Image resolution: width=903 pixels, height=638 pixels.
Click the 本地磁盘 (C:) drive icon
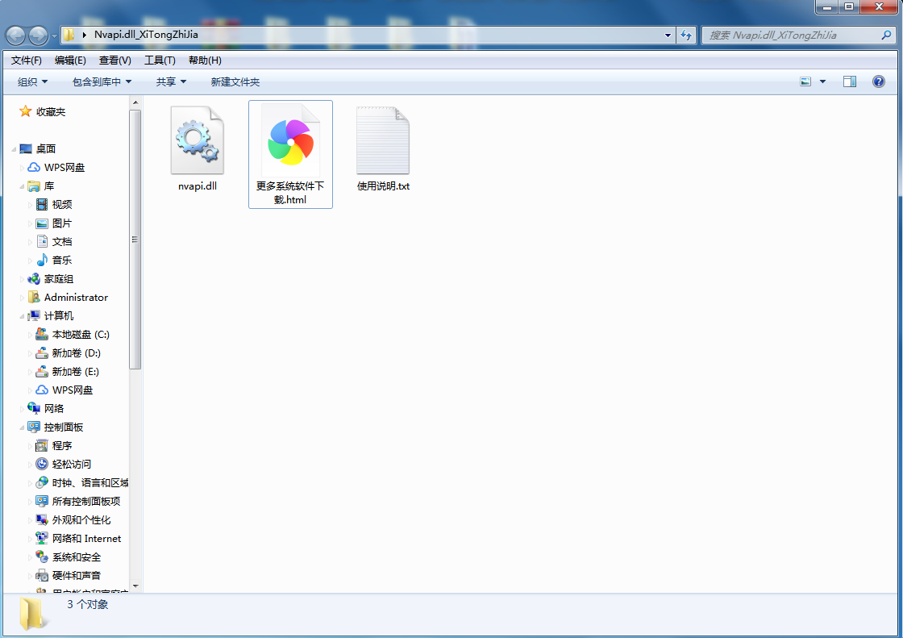tap(42, 334)
